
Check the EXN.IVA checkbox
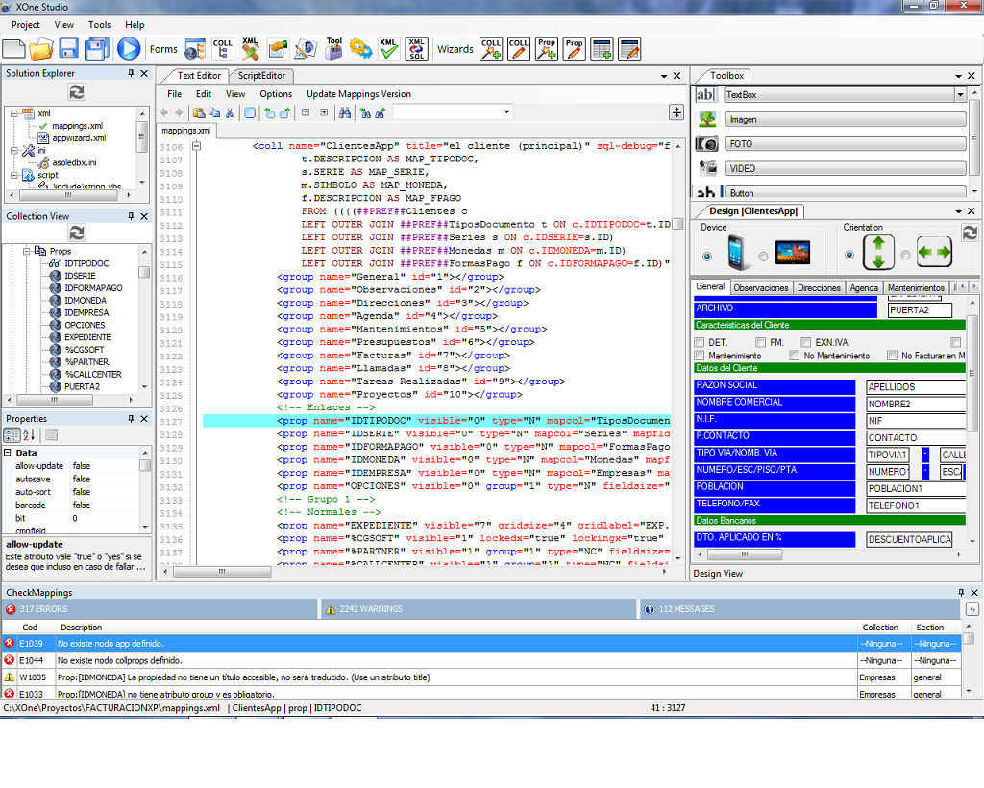806,342
